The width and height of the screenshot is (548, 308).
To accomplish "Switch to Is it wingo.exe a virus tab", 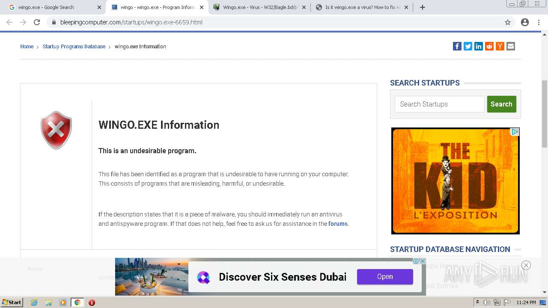I will click(362, 7).
